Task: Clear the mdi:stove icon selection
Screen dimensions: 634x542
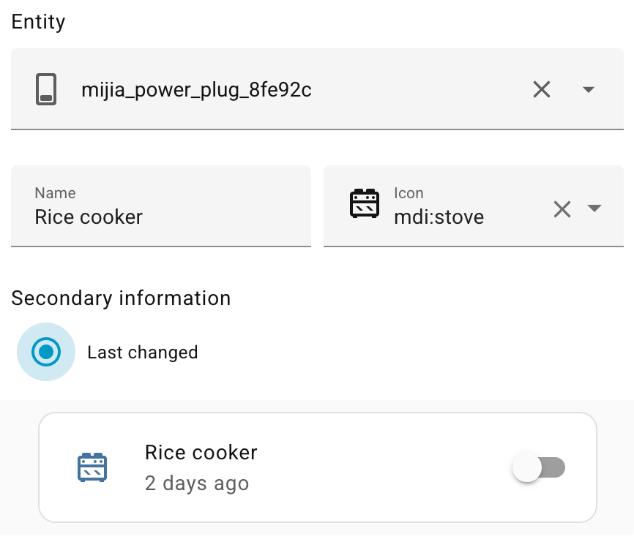Action: [x=562, y=208]
